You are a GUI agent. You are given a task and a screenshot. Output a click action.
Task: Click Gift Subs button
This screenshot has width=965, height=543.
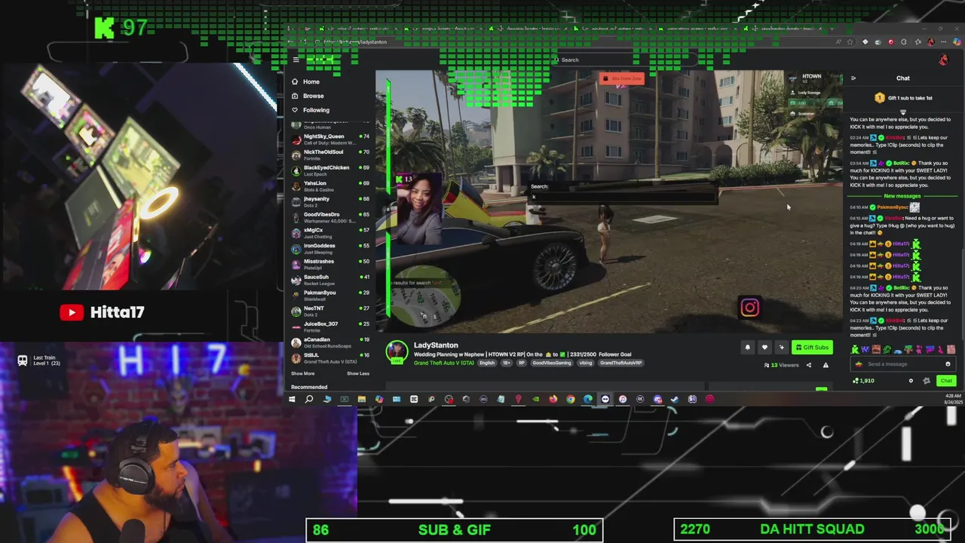[812, 348]
